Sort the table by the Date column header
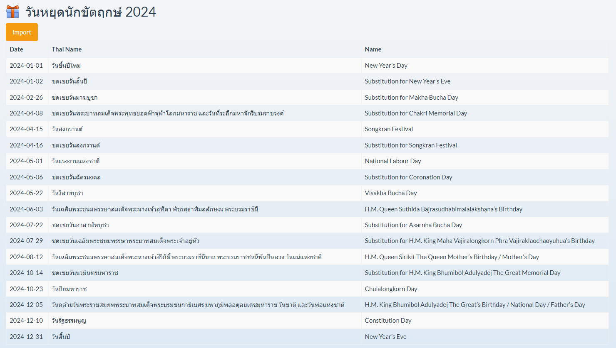The height and width of the screenshot is (348, 616). [x=16, y=49]
